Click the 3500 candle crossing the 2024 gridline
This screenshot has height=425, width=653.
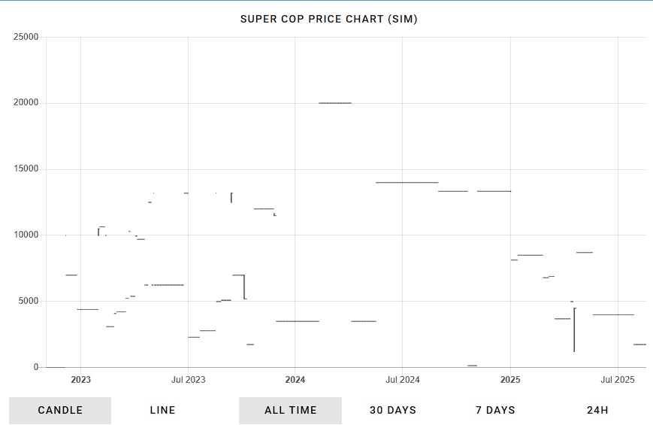(x=298, y=321)
